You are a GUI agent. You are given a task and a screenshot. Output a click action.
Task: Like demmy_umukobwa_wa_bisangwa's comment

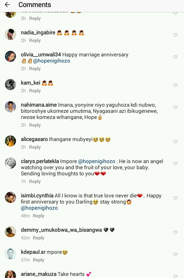175,232
